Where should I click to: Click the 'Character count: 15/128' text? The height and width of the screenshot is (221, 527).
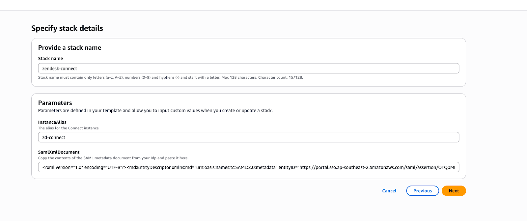[280, 78]
